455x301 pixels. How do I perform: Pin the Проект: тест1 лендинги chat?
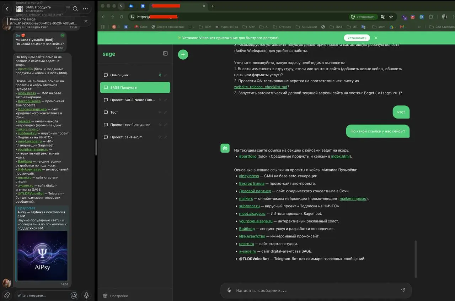pyautogui.click(x=160, y=125)
